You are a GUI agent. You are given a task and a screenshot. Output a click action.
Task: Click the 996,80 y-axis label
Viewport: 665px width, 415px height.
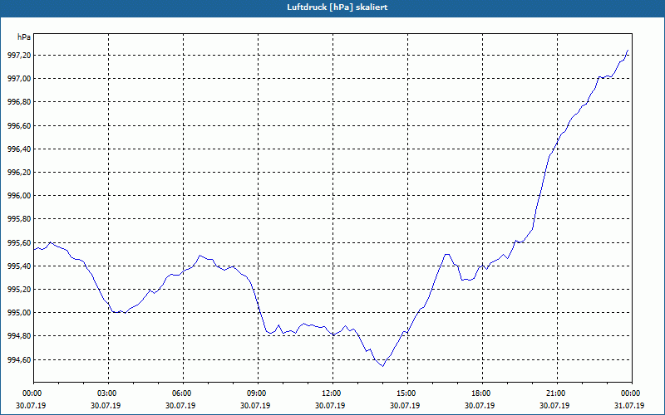point(18,102)
